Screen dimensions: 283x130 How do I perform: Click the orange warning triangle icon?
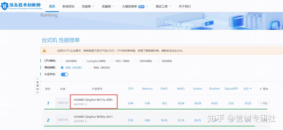click(44, 51)
